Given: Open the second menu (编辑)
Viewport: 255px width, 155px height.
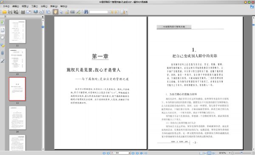Looking at the screenshot, I should tap(16, 6).
